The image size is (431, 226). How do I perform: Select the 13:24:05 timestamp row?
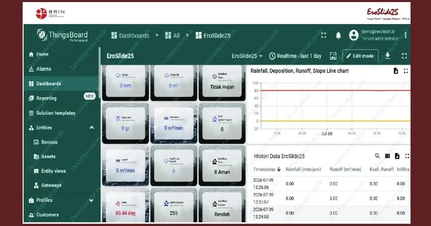(329, 213)
